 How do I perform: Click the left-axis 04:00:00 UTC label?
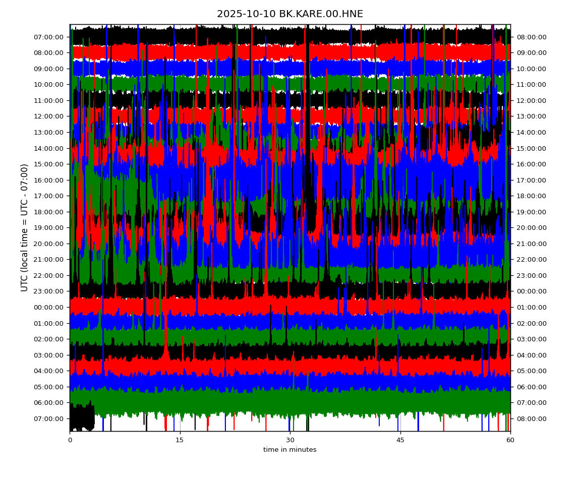click(49, 371)
